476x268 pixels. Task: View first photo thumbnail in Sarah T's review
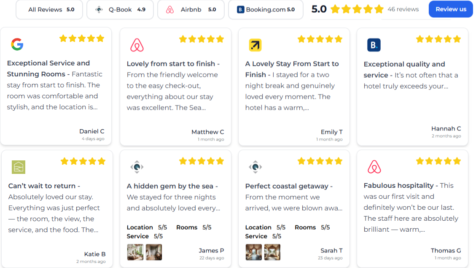click(x=254, y=252)
